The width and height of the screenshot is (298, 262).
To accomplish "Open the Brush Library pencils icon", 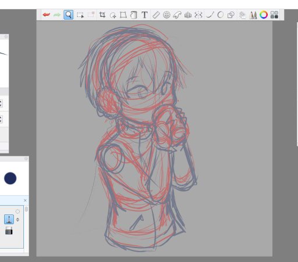I will click(253, 15).
